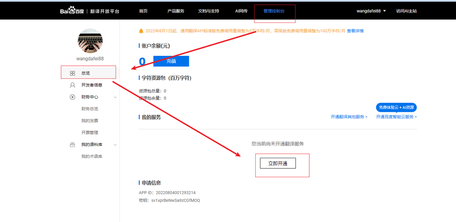The height and width of the screenshot is (222, 456).
Task: Click the 充值 recharge button
Action: [x=171, y=61]
